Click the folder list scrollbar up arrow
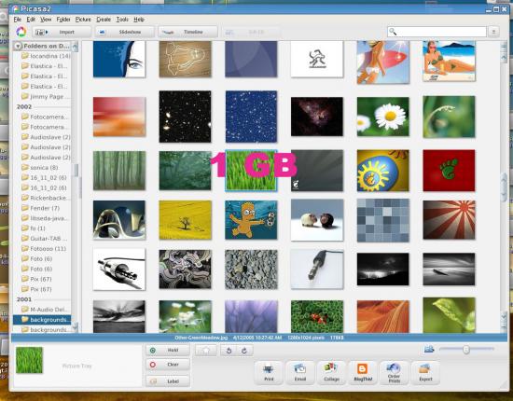Image resolution: width=513 pixels, height=401 pixels. click(75, 47)
